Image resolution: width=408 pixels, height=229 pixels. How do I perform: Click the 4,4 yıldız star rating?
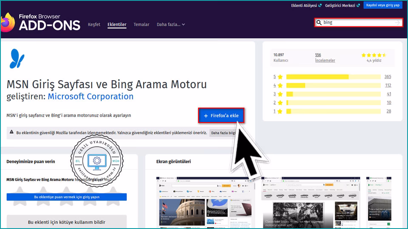point(374,58)
